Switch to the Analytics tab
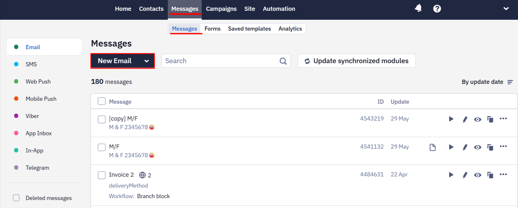 tap(290, 29)
